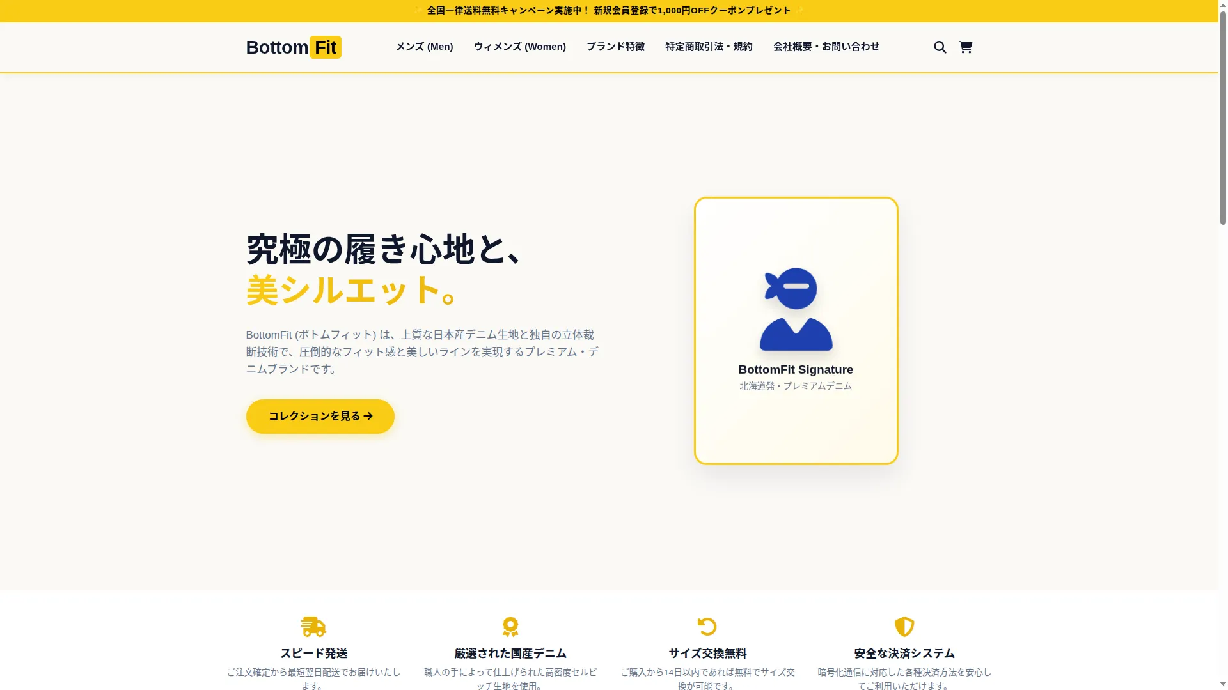Click the size exchange rotate icon

coord(707,627)
